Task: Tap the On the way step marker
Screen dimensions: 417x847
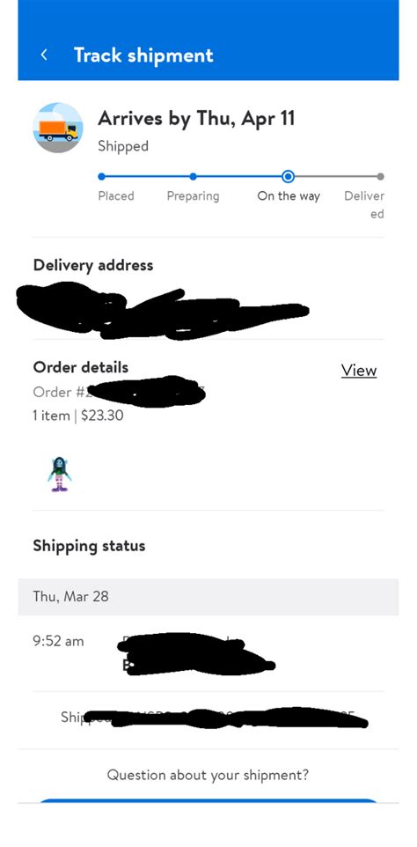Action: (288, 176)
